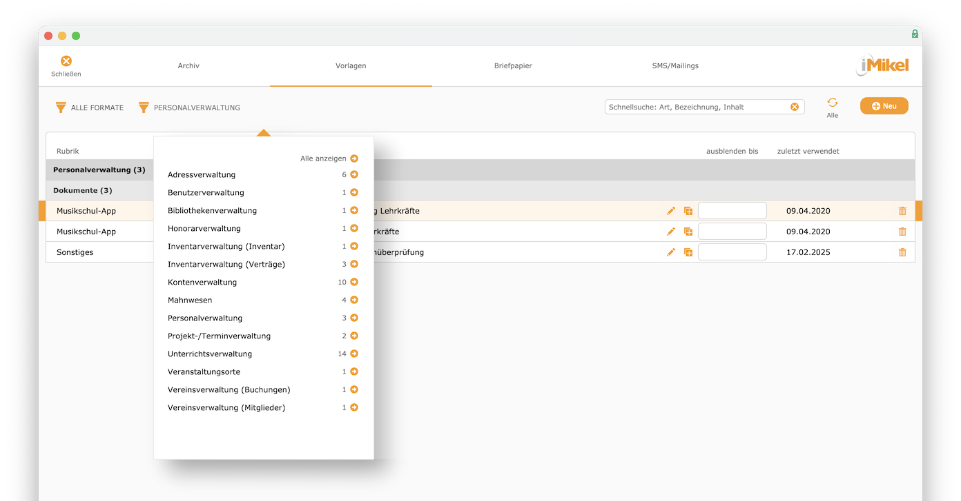
Task: Go to the SMS/Mailings tab
Action: tap(675, 66)
